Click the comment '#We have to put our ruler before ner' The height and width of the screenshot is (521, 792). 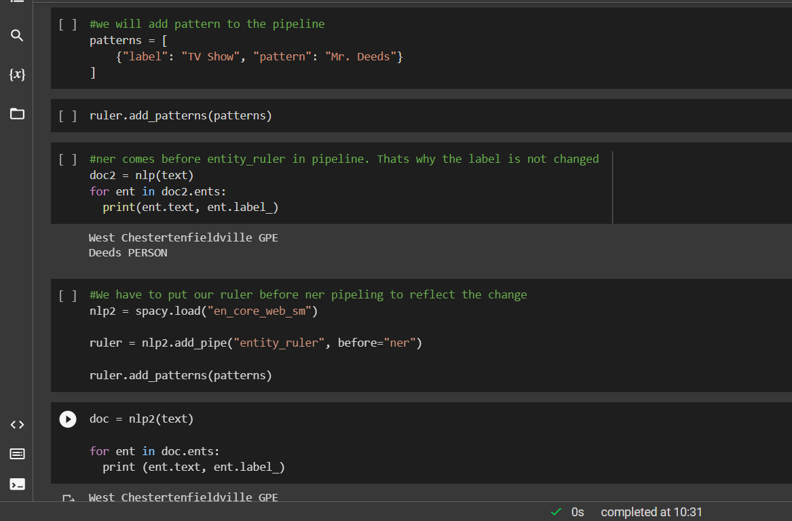tap(308, 295)
